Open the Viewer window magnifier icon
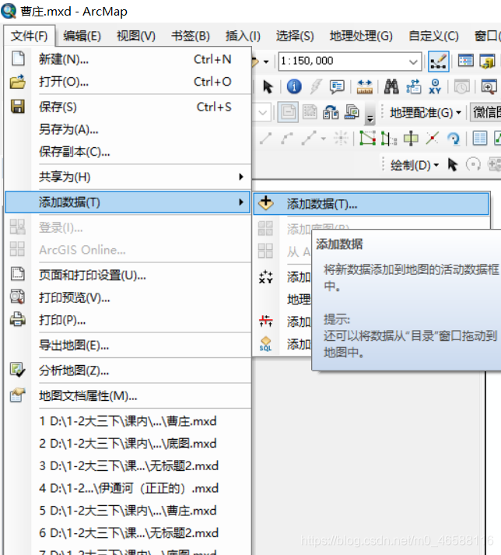 pos(489,86)
